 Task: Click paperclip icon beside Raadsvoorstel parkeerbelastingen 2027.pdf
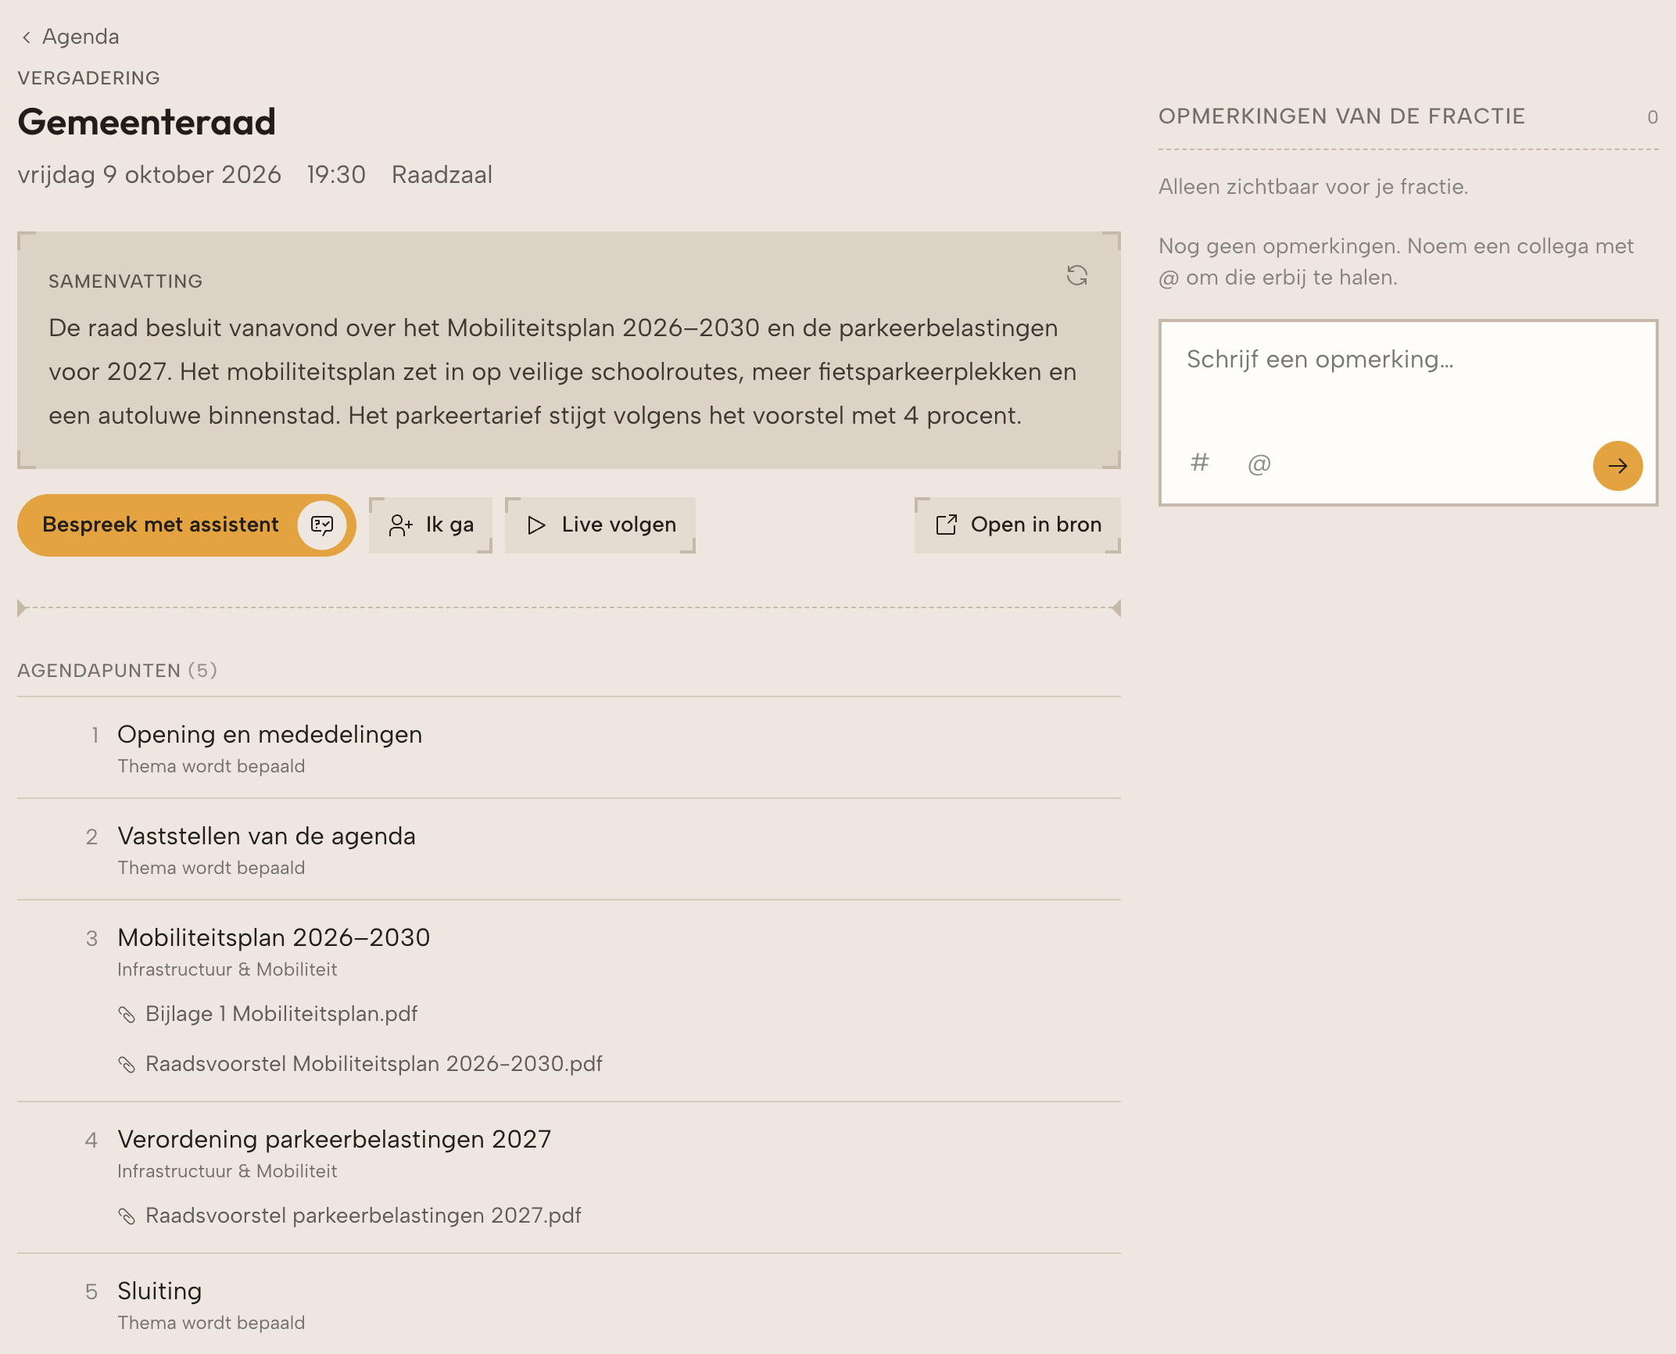(x=127, y=1216)
